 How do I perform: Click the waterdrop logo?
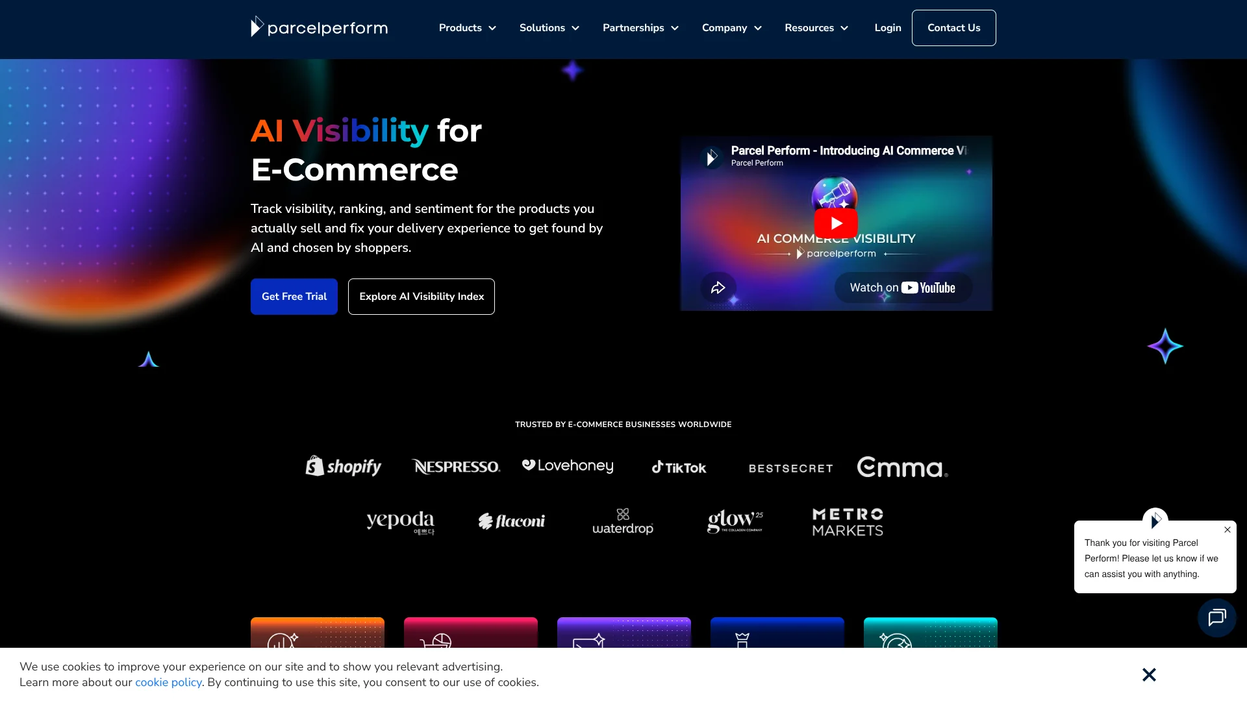click(x=623, y=521)
